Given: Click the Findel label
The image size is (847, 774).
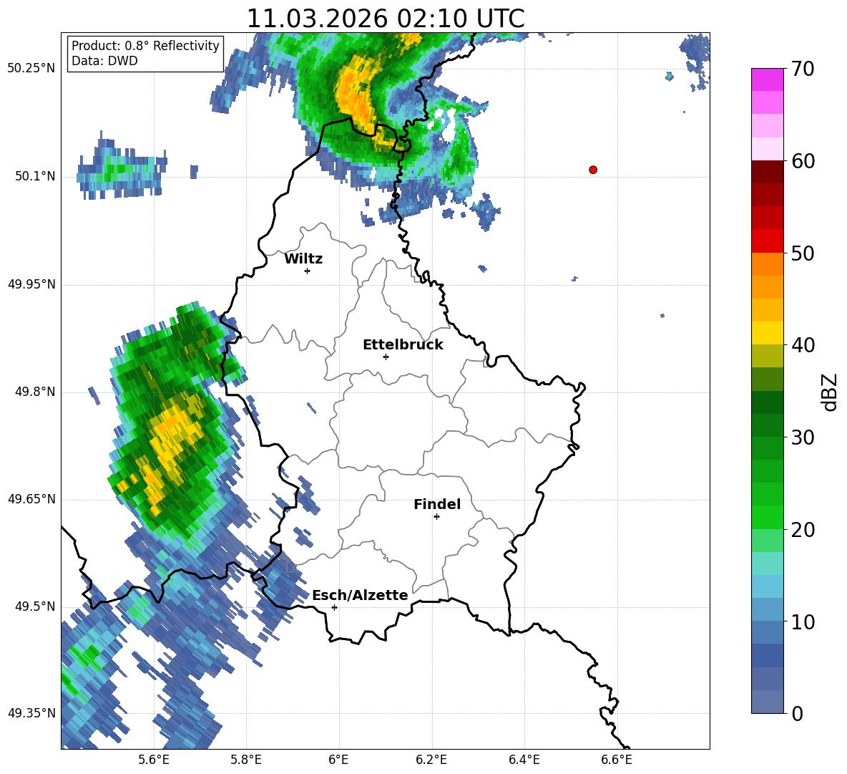Looking at the screenshot, I should tap(437, 504).
